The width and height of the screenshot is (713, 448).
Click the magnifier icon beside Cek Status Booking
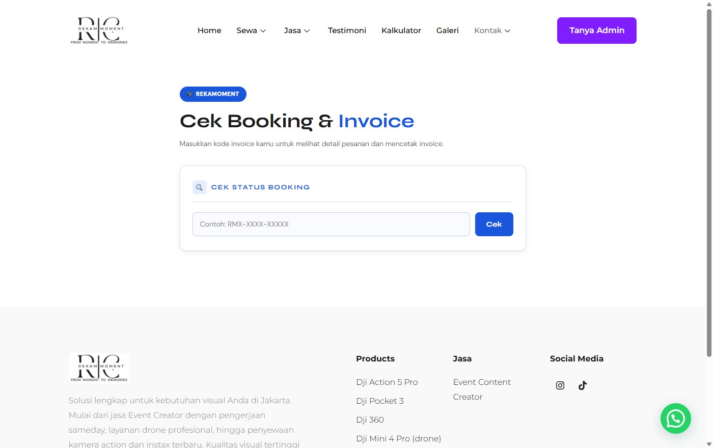pyautogui.click(x=200, y=187)
